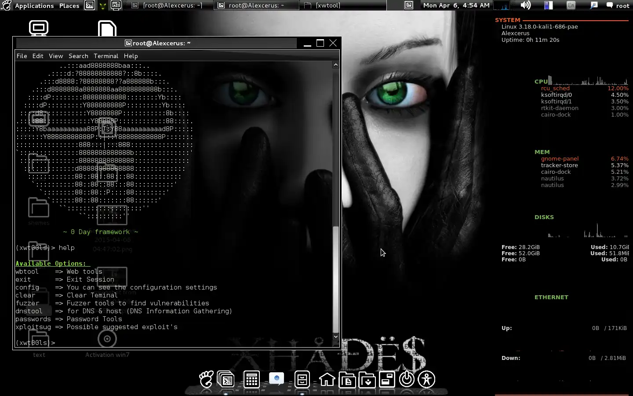Open the chat messenger smiley icon in dock
Viewport: 633px width, 396px height.
coord(276,378)
